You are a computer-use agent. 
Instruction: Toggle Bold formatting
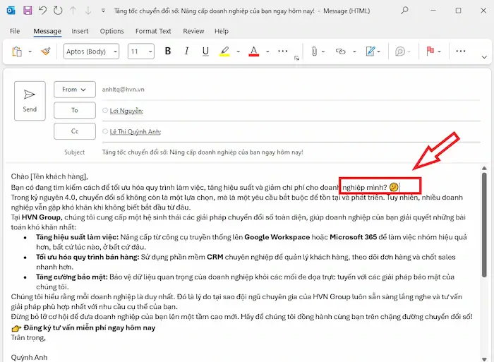(x=168, y=52)
